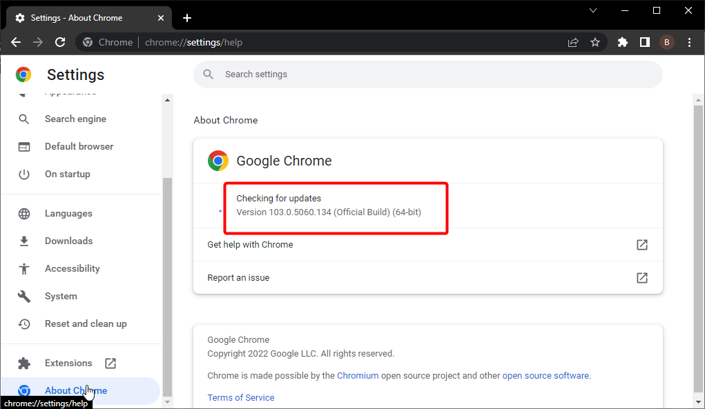Image resolution: width=705 pixels, height=409 pixels.
Task: Go back using the browser back arrow
Action: pyautogui.click(x=16, y=42)
